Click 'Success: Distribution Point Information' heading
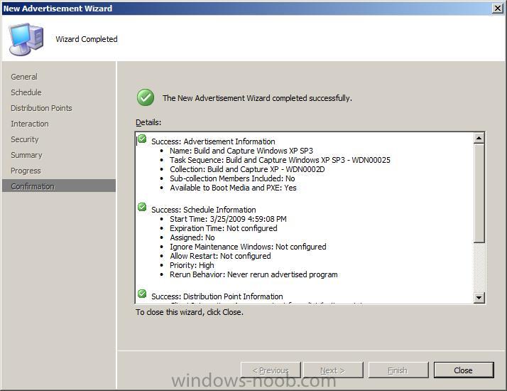 (217, 296)
